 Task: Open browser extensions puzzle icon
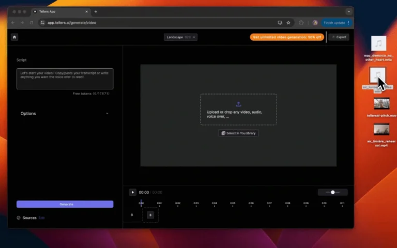(301, 23)
